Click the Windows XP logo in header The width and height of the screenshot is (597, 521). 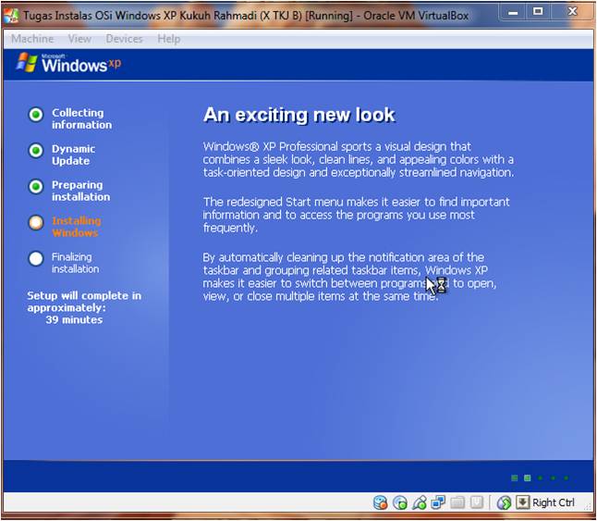tap(69, 63)
